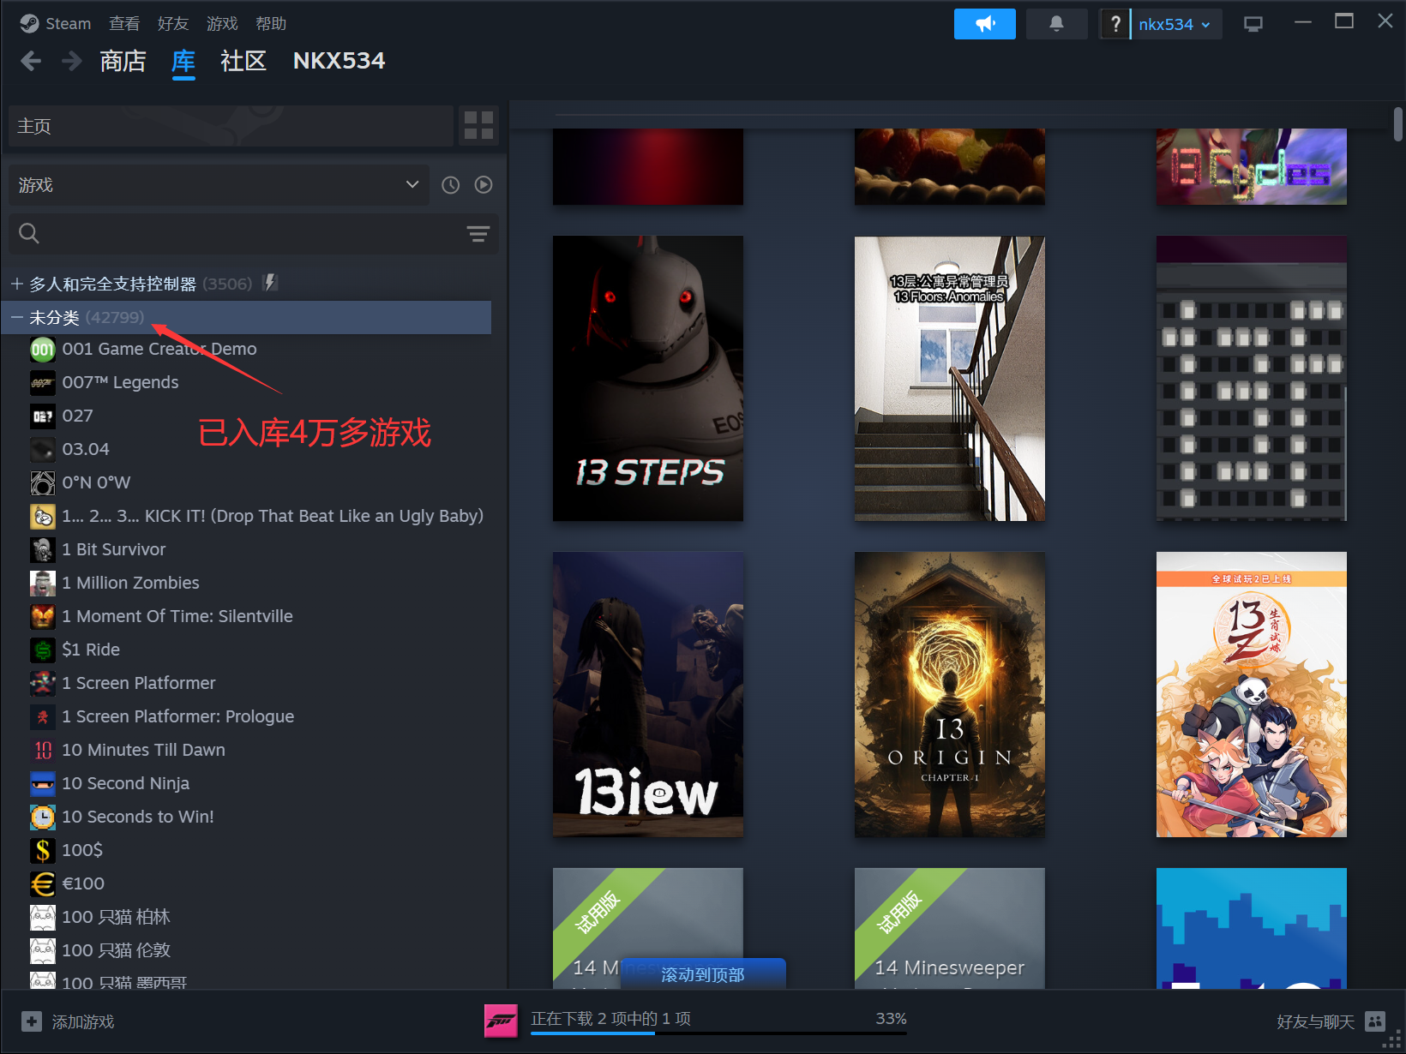Click 滚动到顶部 scroll-to-top button
Image resolution: width=1406 pixels, height=1054 pixels.
coord(703,974)
